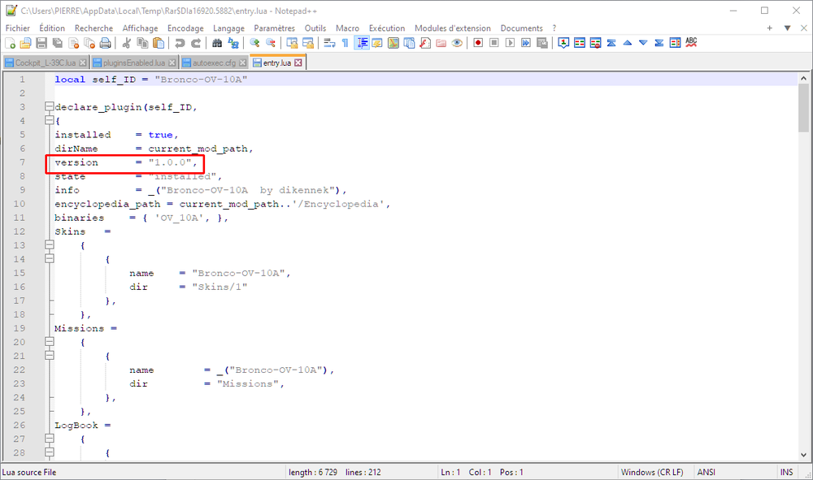Toggle file monitoring with the eye icon
The image size is (813, 480).
(x=457, y=43)
